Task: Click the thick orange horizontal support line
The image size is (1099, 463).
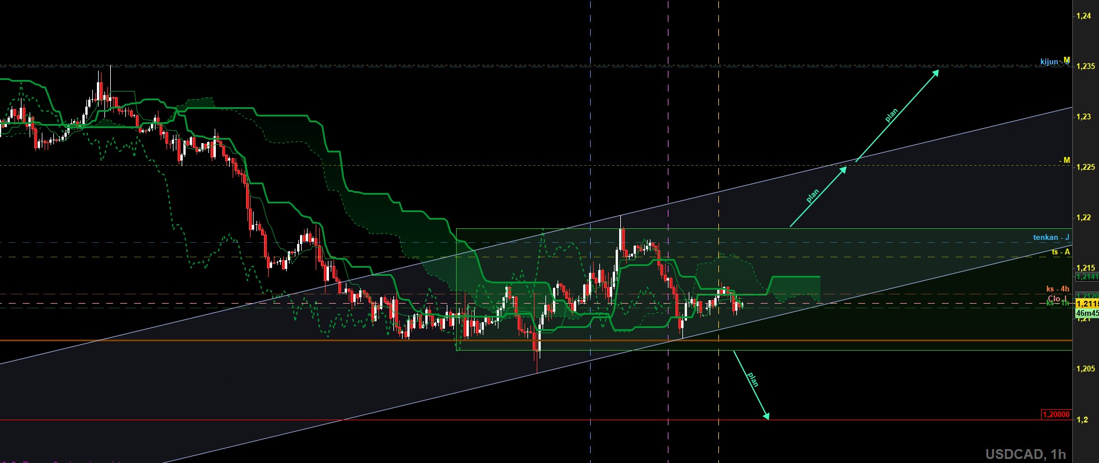Action: point(232,340)
